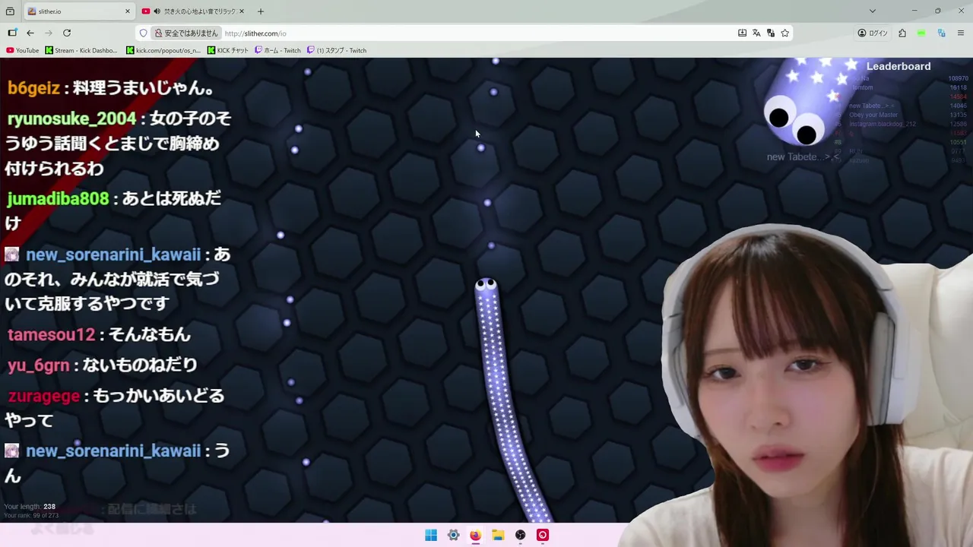Reload the current page

(x=67, y=33)
